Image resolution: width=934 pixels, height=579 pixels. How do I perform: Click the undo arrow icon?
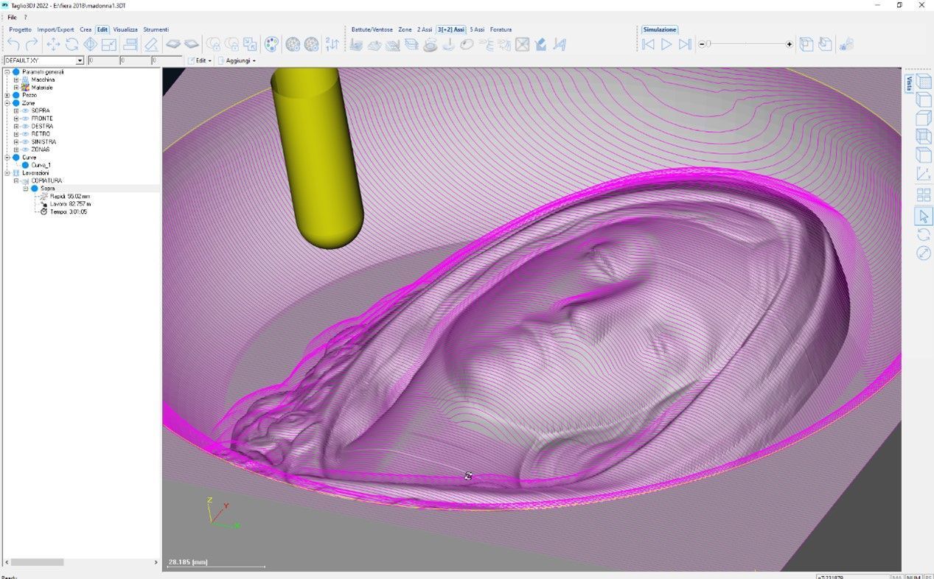point(13,45)
